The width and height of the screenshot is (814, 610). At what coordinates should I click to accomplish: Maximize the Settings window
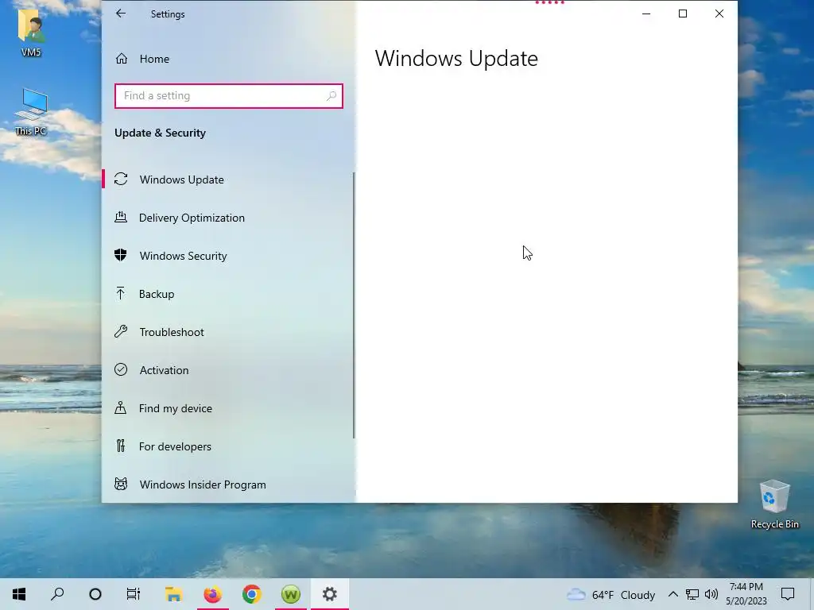click(x=683, y=14)
